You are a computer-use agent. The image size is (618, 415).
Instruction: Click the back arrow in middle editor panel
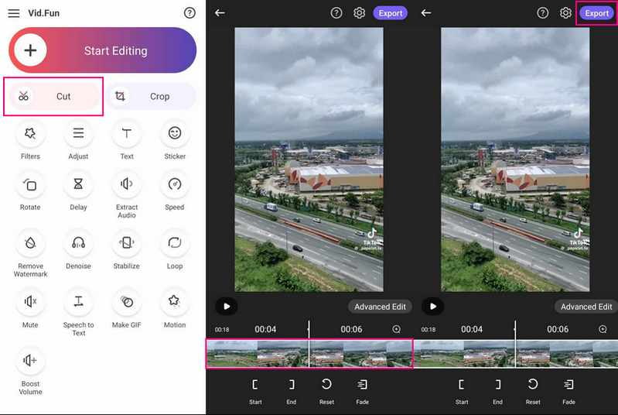click(220, 13)
